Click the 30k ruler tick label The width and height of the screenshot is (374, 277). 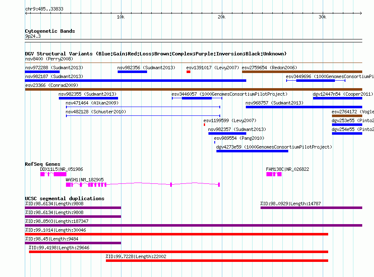(322, 17)
